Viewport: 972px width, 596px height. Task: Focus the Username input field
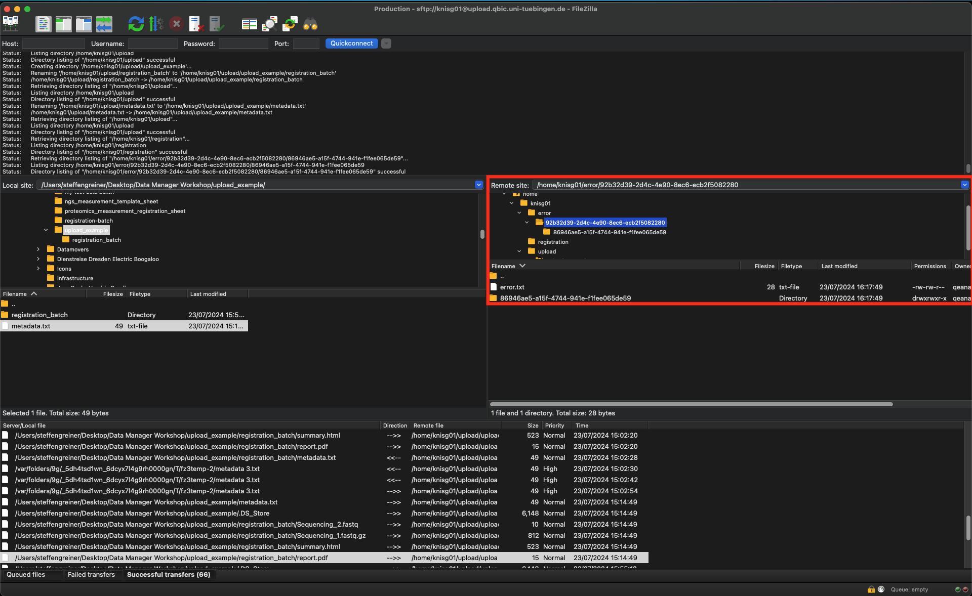(152, 44)
